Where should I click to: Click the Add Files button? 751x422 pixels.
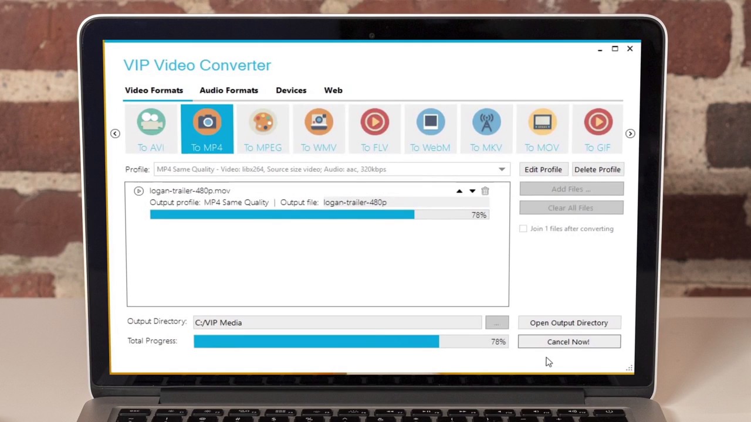point(571,189)
